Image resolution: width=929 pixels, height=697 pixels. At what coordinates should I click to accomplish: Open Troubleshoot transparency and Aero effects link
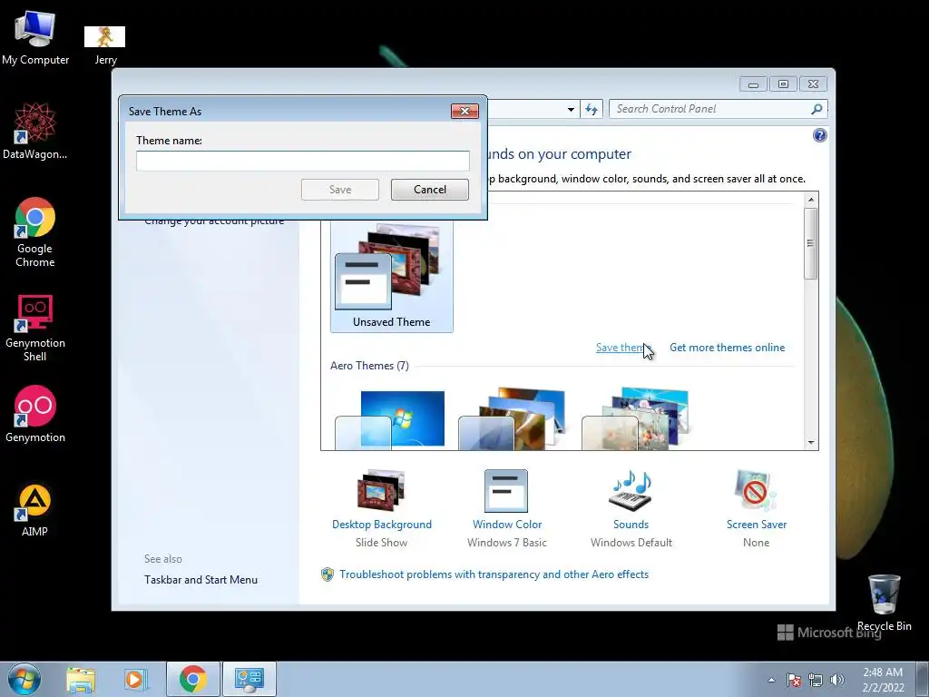click(x=494, y=574)
